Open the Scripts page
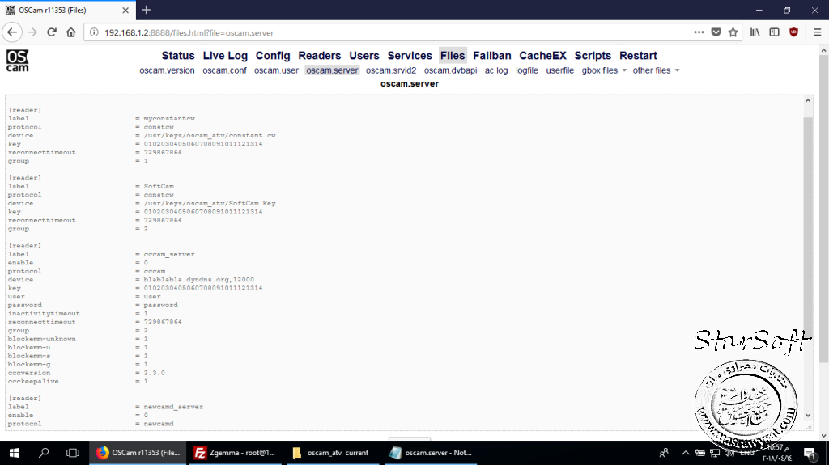This screenshot has width=829, height=465. pos(593,56)
